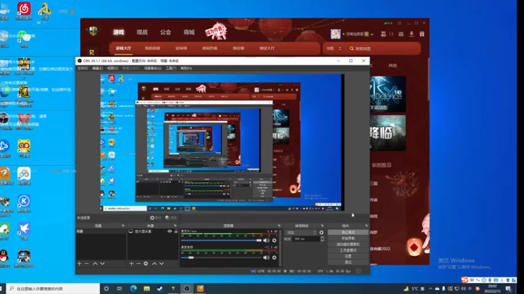Screen dimensions: 524x294
Task: Pop out the Controls dock panel
Action: click(366, 225)
